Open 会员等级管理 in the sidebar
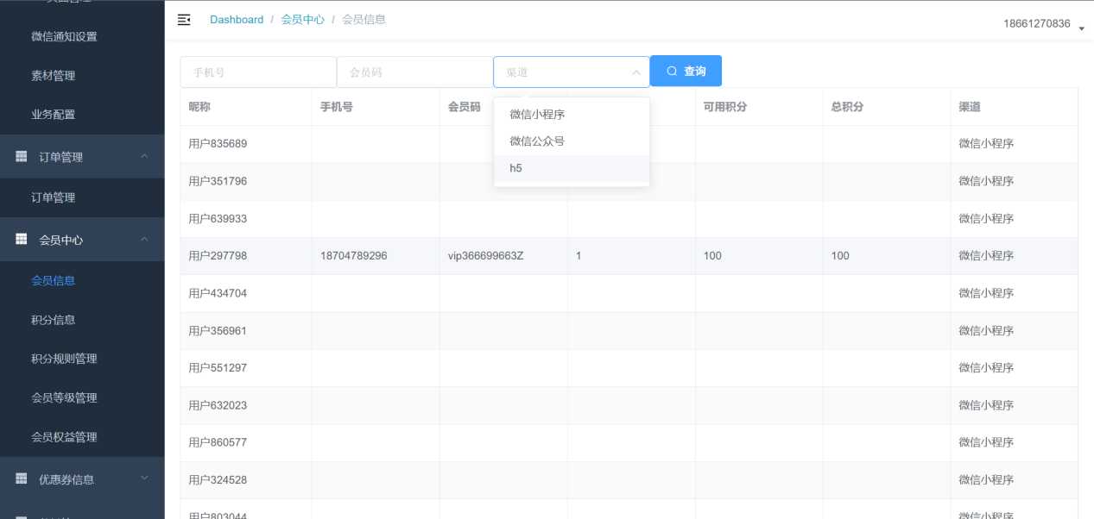The height and width of the screenshot is (519, 1094). coord(64,397)
